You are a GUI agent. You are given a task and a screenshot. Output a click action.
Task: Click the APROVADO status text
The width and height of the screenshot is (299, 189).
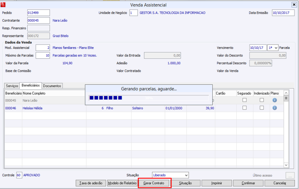click(32, 175)
